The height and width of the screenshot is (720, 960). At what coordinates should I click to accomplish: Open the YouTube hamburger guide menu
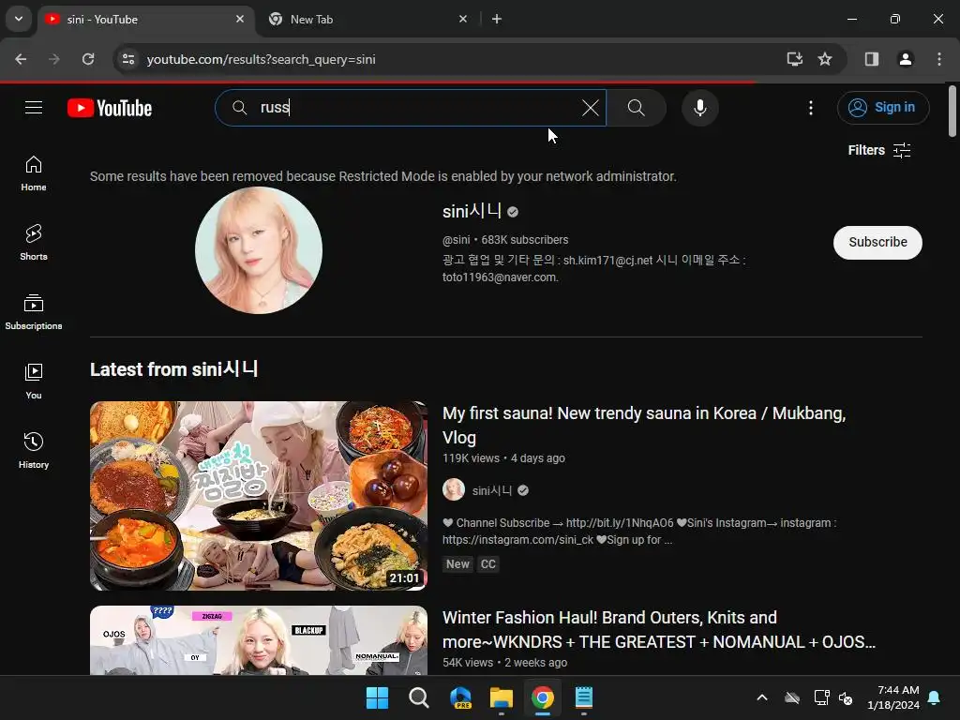pyautogui.click(x=34, y=108)
